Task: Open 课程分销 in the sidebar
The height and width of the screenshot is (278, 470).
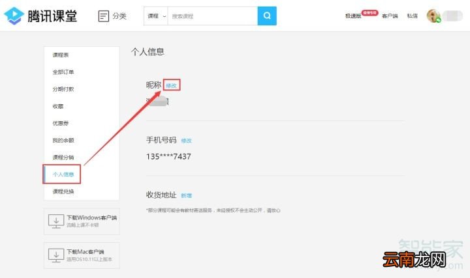Action: click(x=63, y=157)
